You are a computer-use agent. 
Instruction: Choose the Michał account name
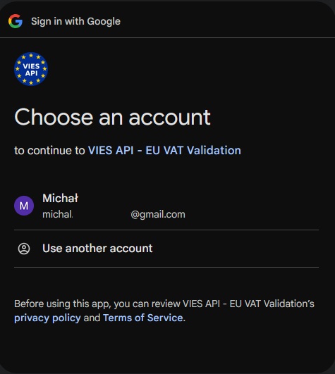coord(60,198)
